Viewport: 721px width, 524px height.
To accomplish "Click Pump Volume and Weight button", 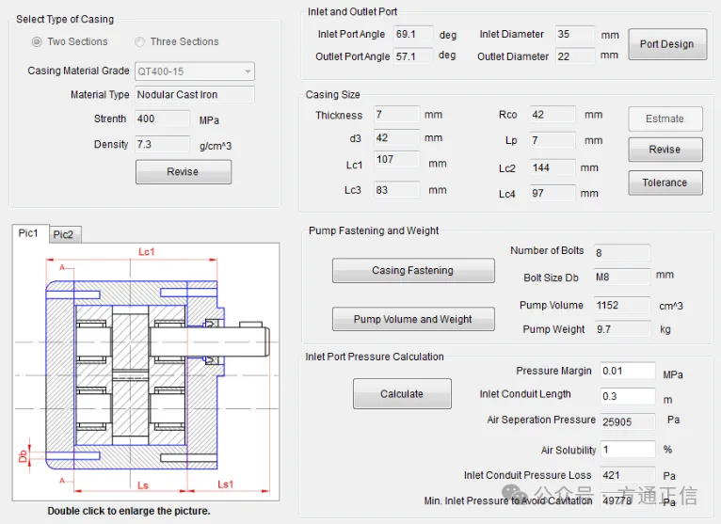I will point(413,319).
